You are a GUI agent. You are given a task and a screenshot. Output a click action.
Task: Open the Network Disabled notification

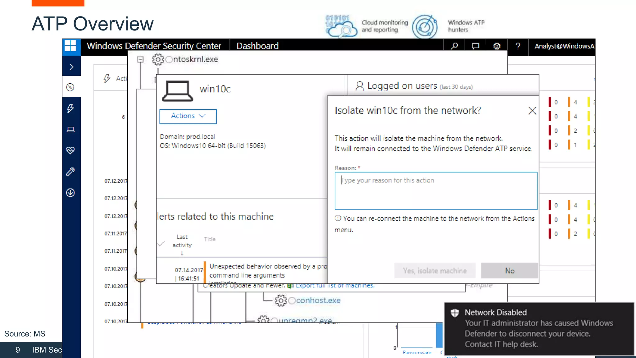click(x=539, y=328)
